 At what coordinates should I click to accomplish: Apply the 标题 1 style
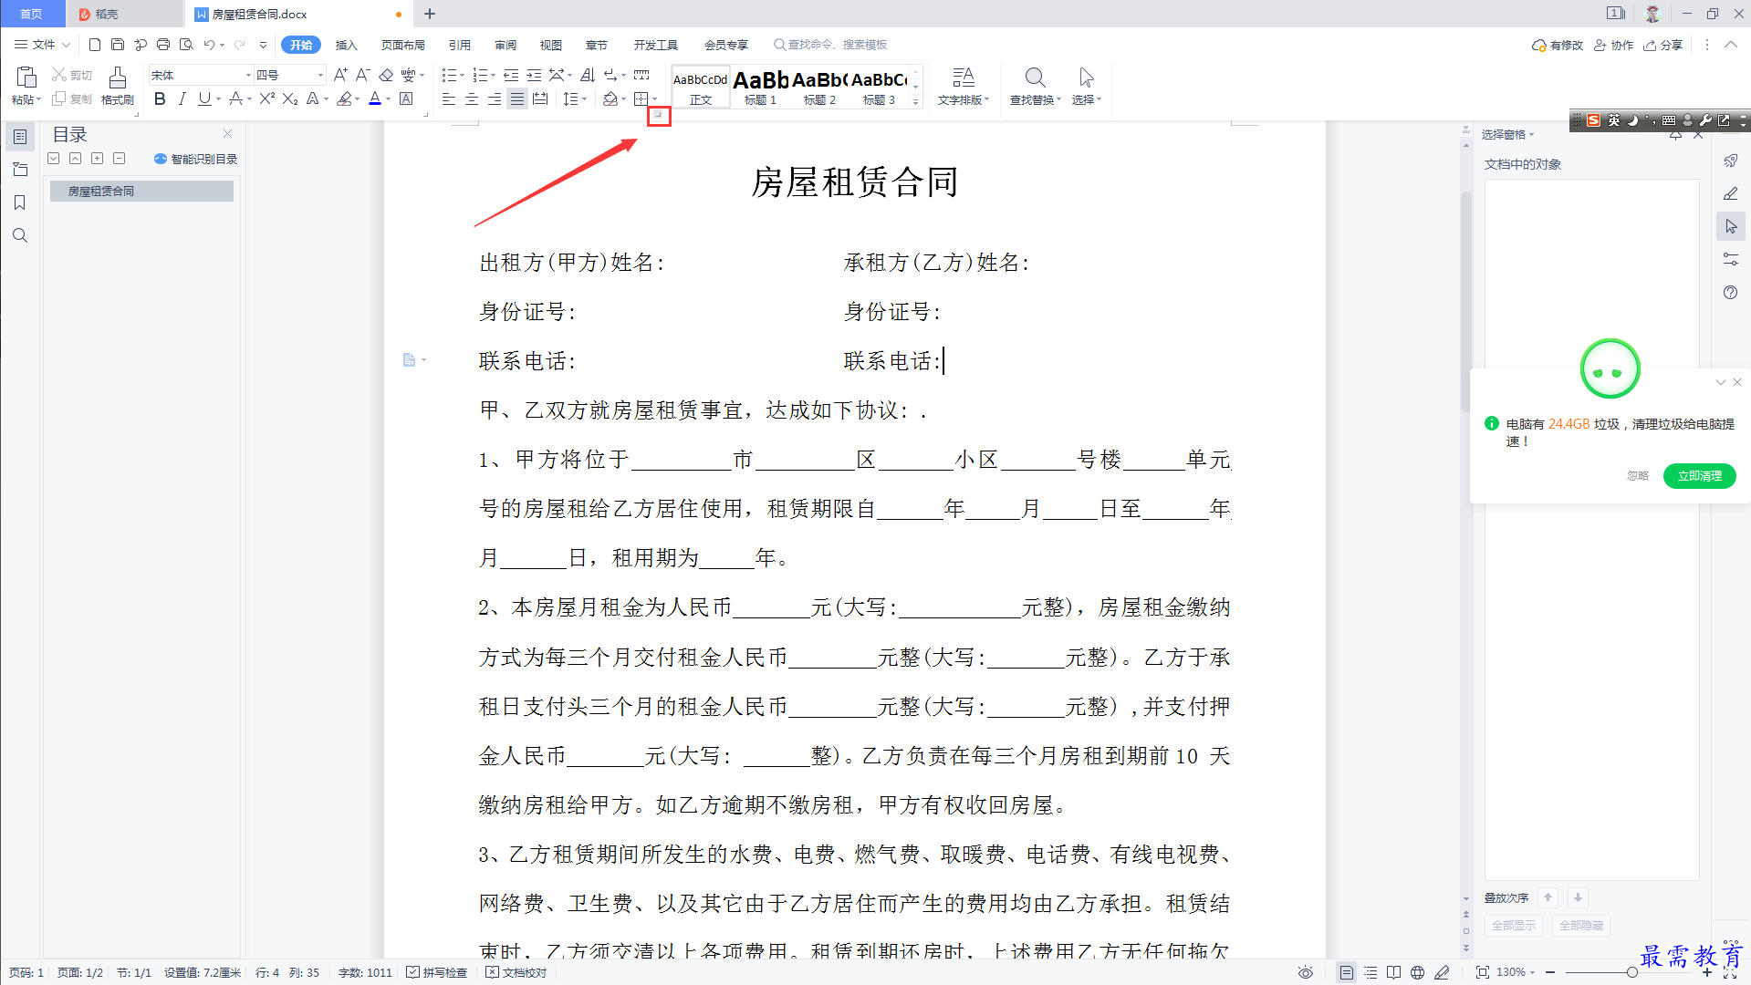tap(760, 88)
